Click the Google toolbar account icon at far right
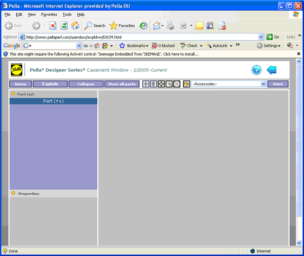 coord(290,46)
